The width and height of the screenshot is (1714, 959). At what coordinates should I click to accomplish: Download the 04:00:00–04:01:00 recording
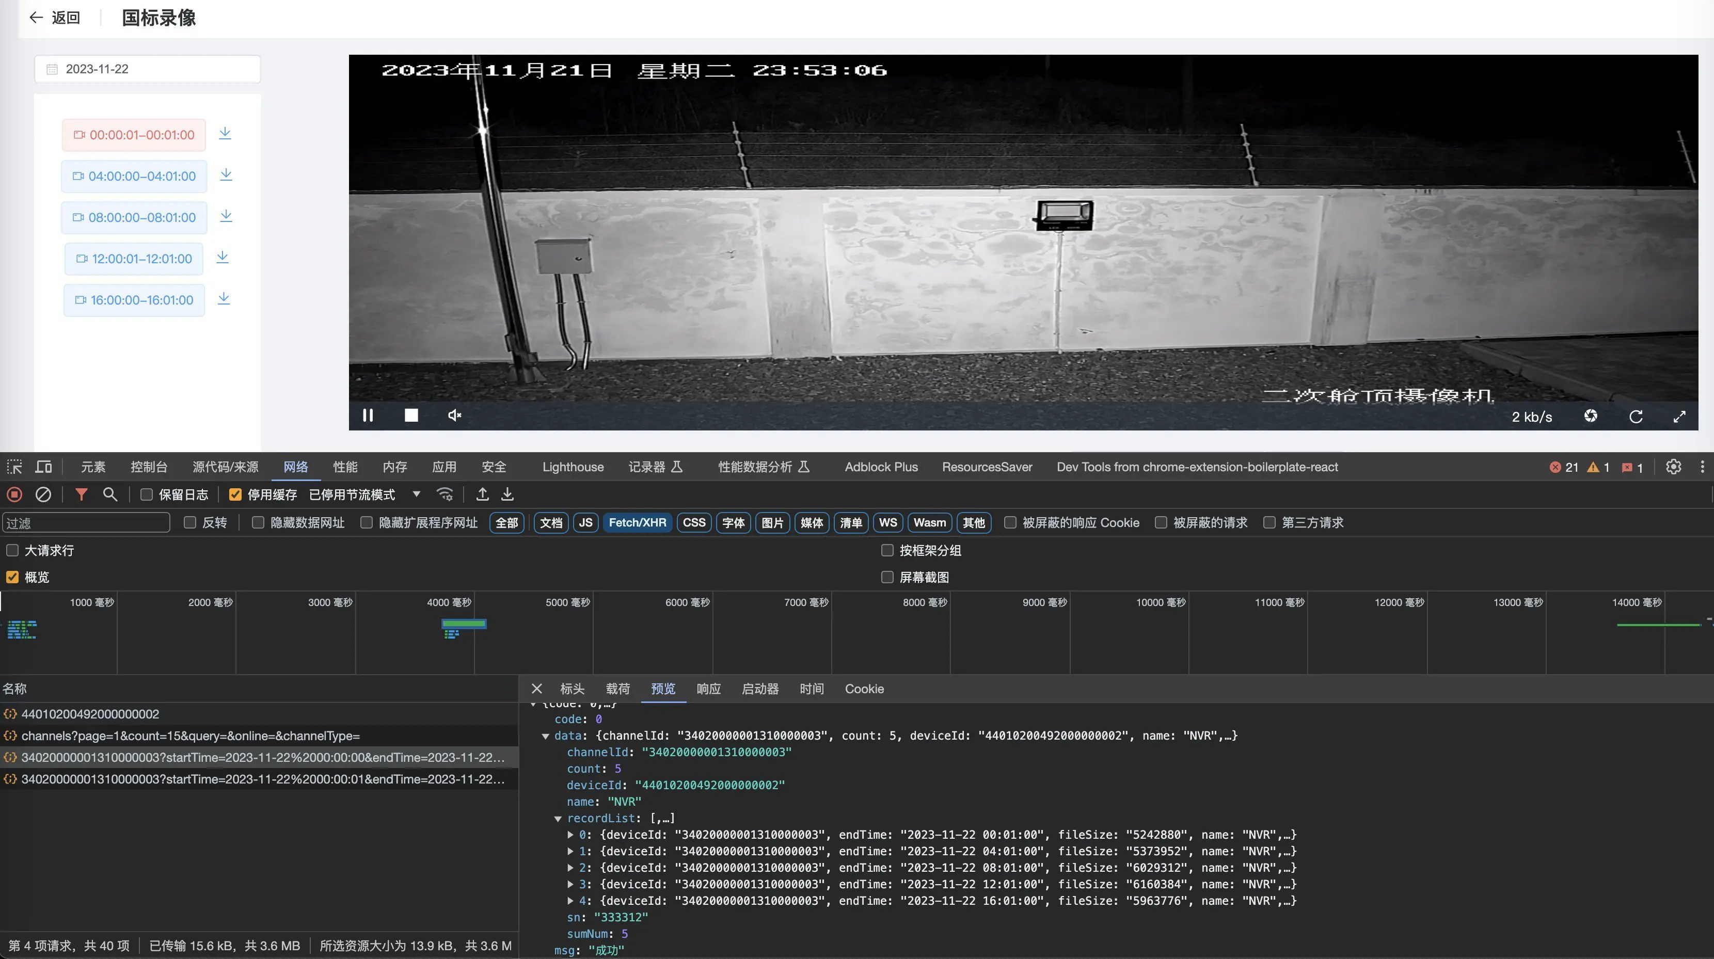pos(226,175)
